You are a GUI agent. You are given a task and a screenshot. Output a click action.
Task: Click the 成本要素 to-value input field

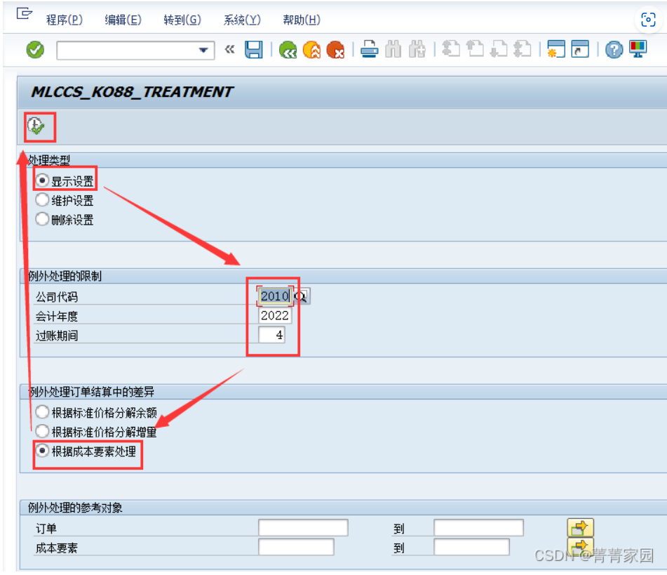pos(472,547)
